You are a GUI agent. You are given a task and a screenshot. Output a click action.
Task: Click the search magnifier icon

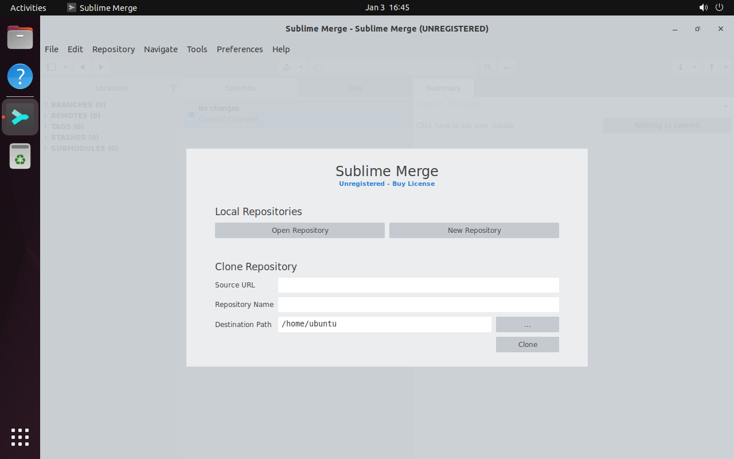(487, 67)
